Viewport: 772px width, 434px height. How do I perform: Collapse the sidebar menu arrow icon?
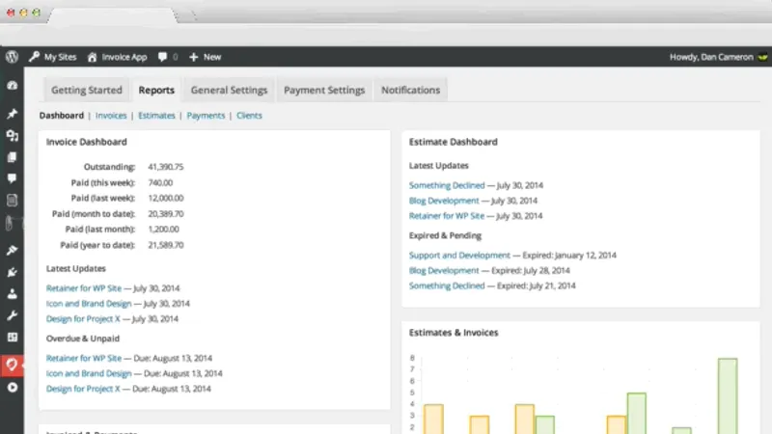point(13,388)
